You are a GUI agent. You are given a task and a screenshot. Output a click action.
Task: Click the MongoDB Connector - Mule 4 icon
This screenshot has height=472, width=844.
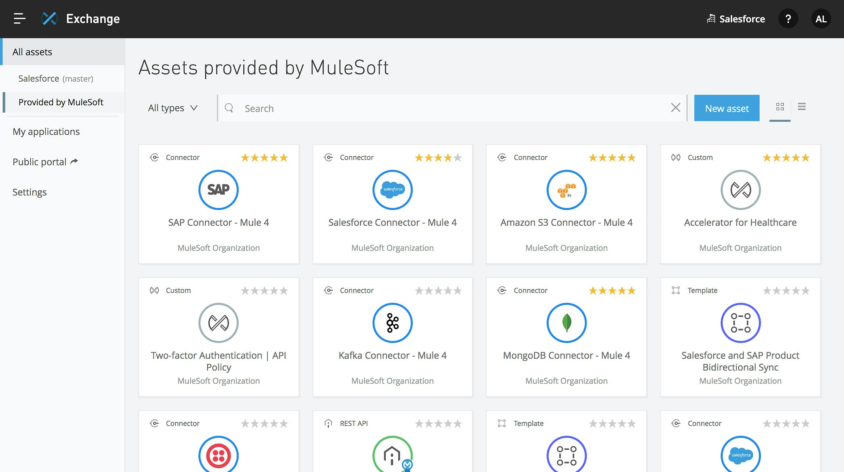pyautogui.click(x=566, y=323)
